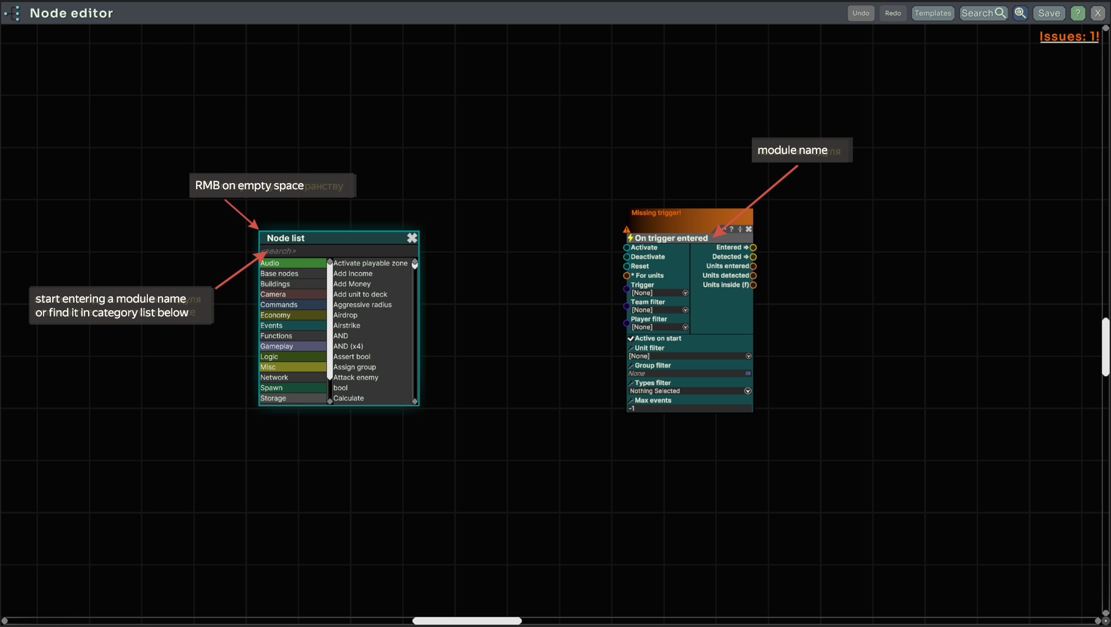
Task: Open Group filter folder browse icon
Action: (x=748, y=374)
